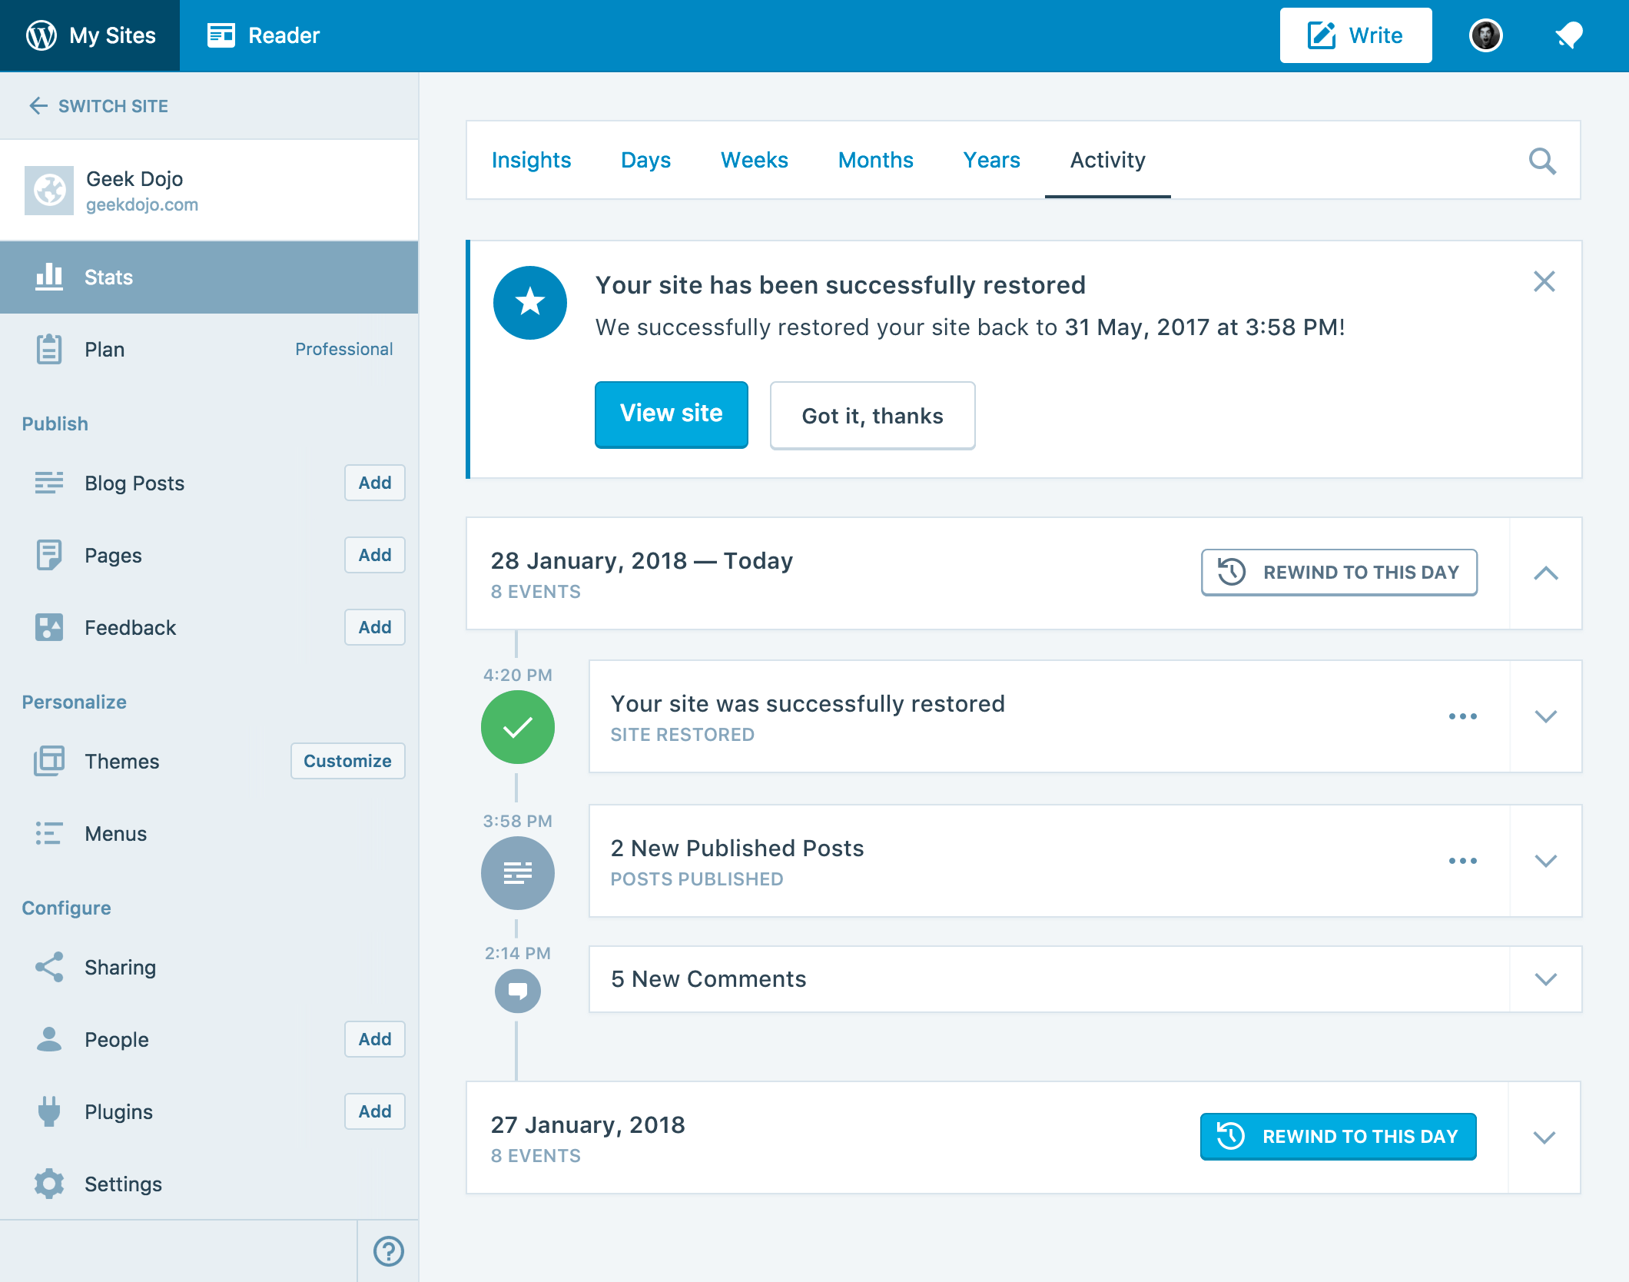Image resolution: width=1629 pixels, height=1282 pixels.
Task: Click Rewind to this day for 27 January
Action: [x=1338, y=1136]
